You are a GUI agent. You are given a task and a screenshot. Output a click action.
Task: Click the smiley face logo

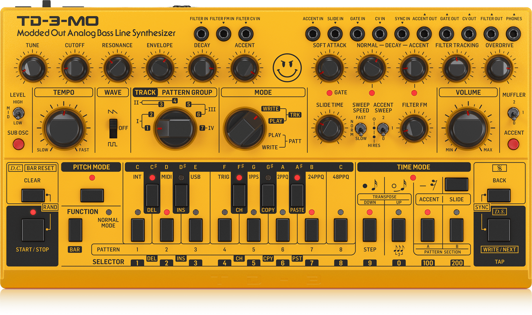pyautogui.click(x=287, y=68)
